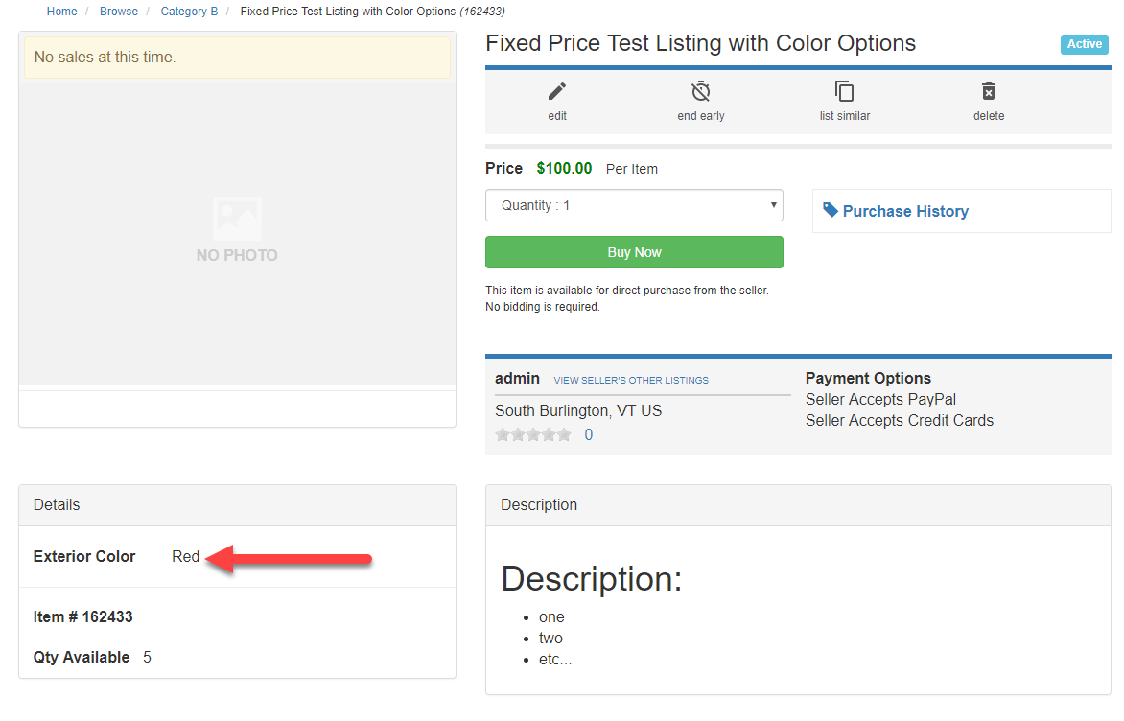Click the 'etc...' bullet in description
The width and height of the screenshot is (1124, 721).
(555, 660)
